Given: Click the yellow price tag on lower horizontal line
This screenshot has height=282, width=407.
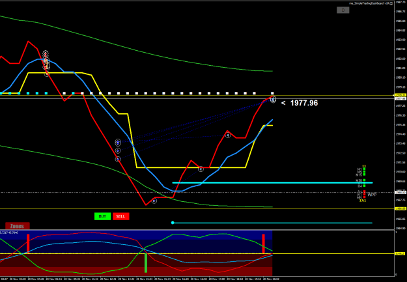Looking at the screenshot, I should click(400, 208).
